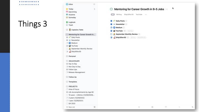This screenshot has height=112, width=199.
Task: Open Quick Find search icon
Action: tap(193, 107)
